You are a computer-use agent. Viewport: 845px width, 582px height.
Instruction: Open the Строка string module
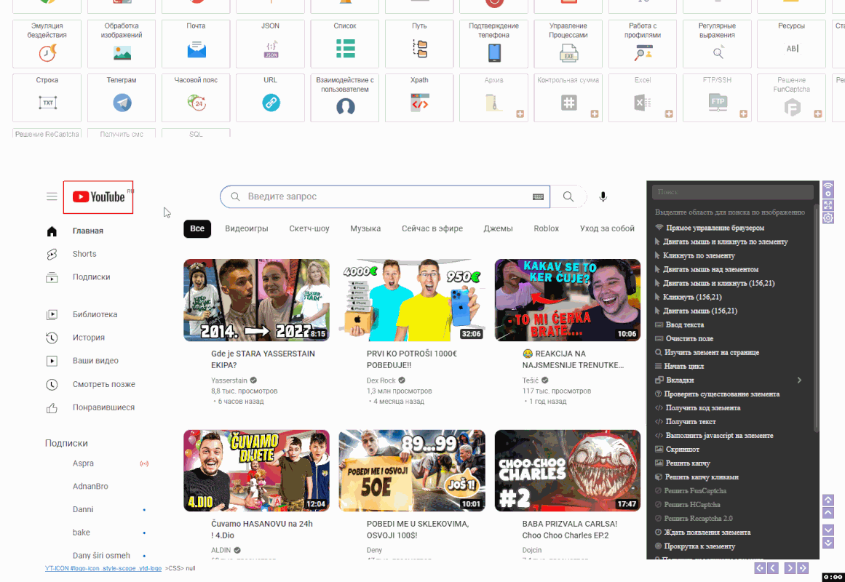pos(47,97)
